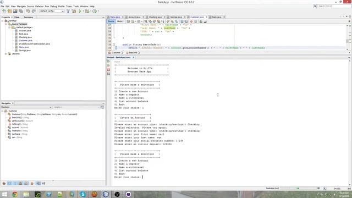Open Skype from the Windows taskbar
This screenshot has width=352, height=198.
pos(83,194)
